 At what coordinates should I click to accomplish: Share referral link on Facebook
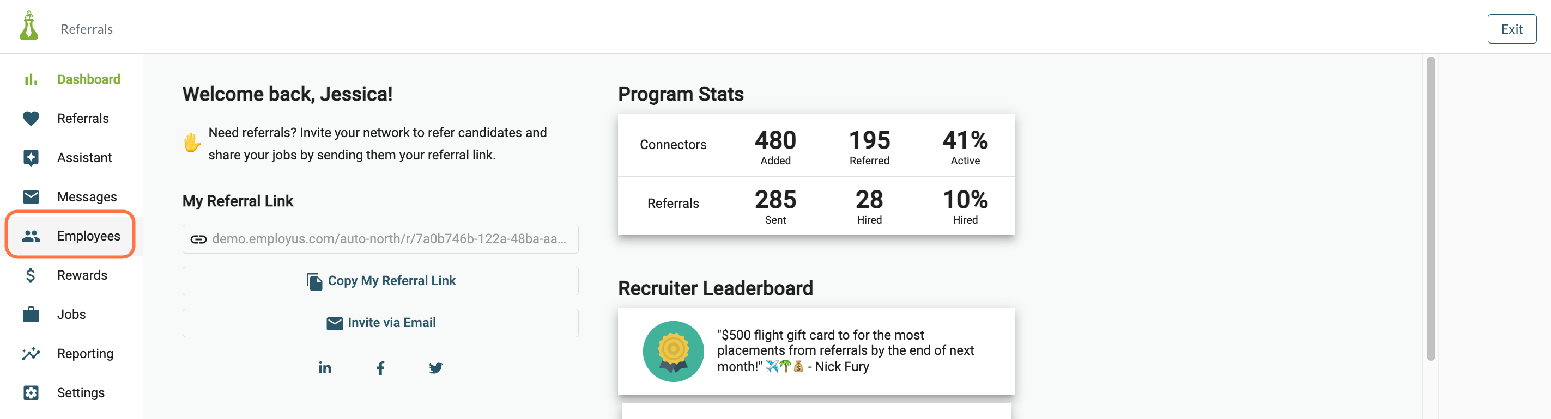point(380,368)
